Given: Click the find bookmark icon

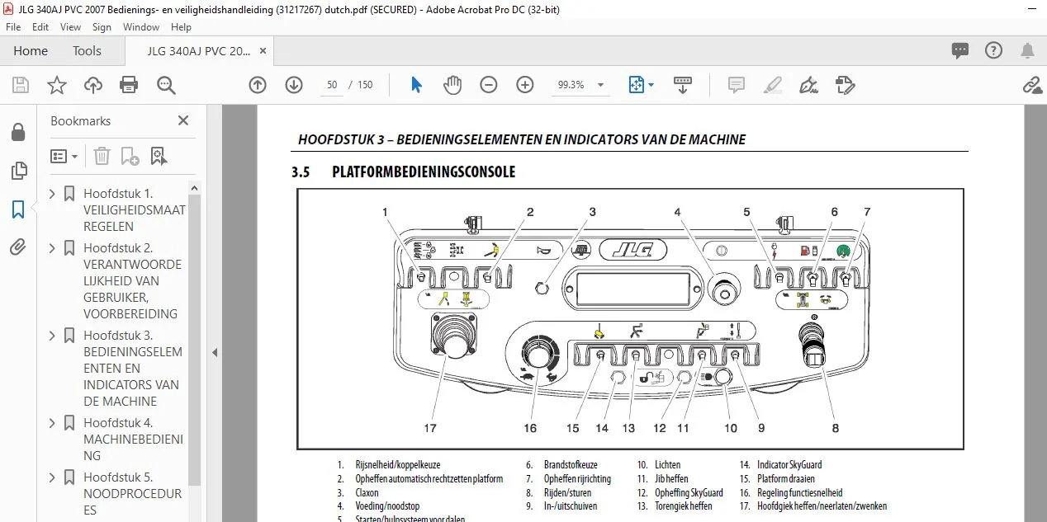Looking at the screenshot, I should click(159, 156).
